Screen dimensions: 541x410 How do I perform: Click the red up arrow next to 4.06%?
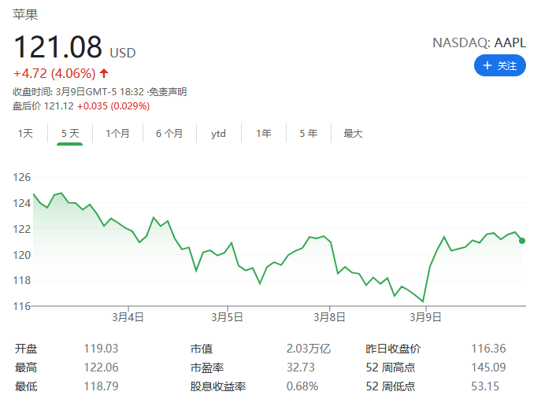pyautogui.click(x=104, y=73)
